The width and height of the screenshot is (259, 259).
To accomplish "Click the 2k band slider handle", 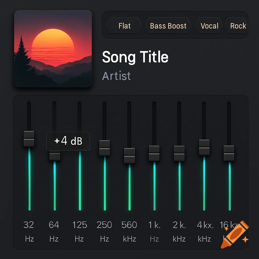I will pos(179,153).
